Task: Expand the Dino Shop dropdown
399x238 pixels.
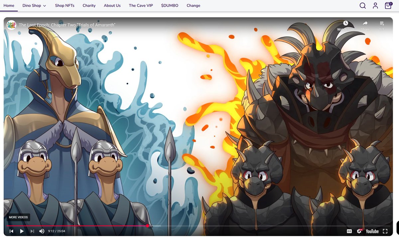Action: point(34,6)
